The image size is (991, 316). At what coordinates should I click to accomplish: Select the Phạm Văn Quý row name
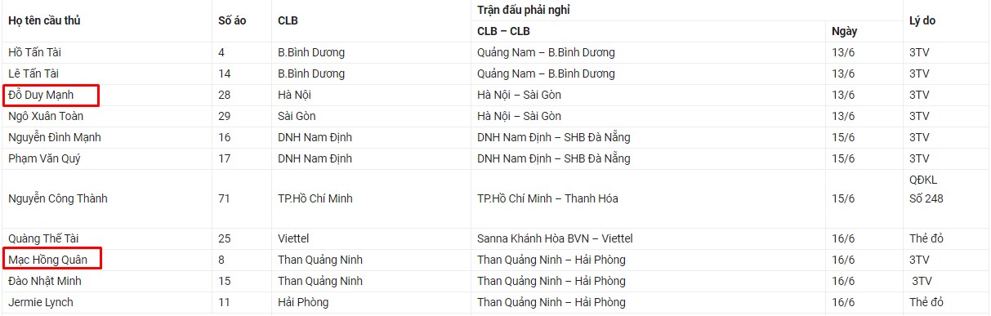(x=44, y=158)
